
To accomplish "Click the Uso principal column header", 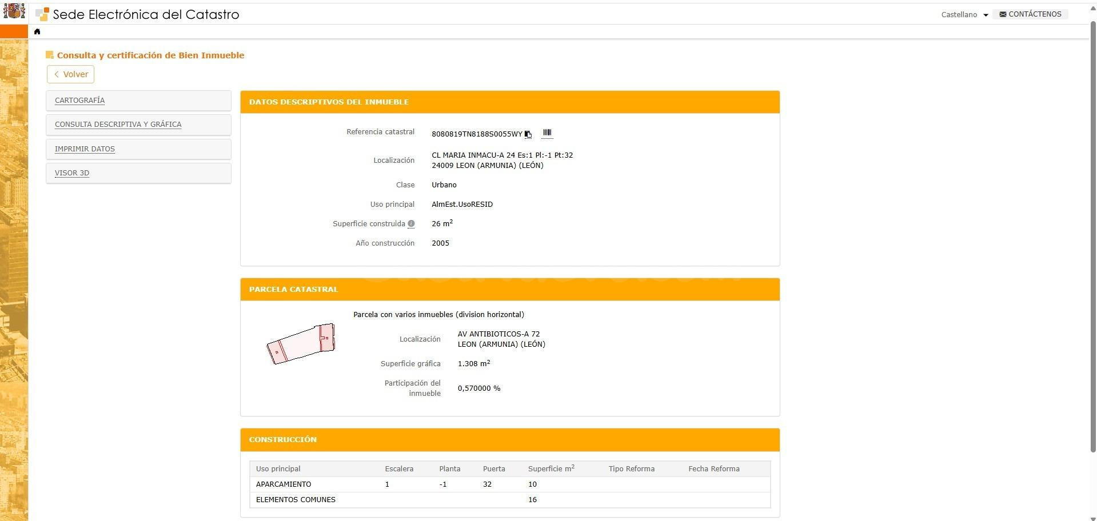I will [278, 469].
